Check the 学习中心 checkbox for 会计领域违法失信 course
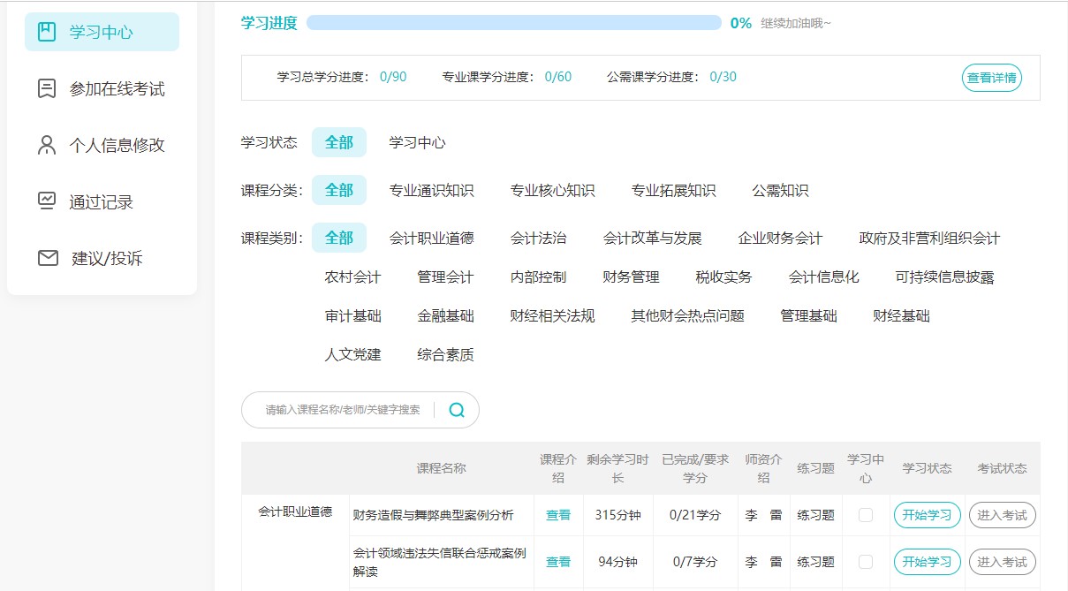The image size is (1068, 591). click(864, 562)
